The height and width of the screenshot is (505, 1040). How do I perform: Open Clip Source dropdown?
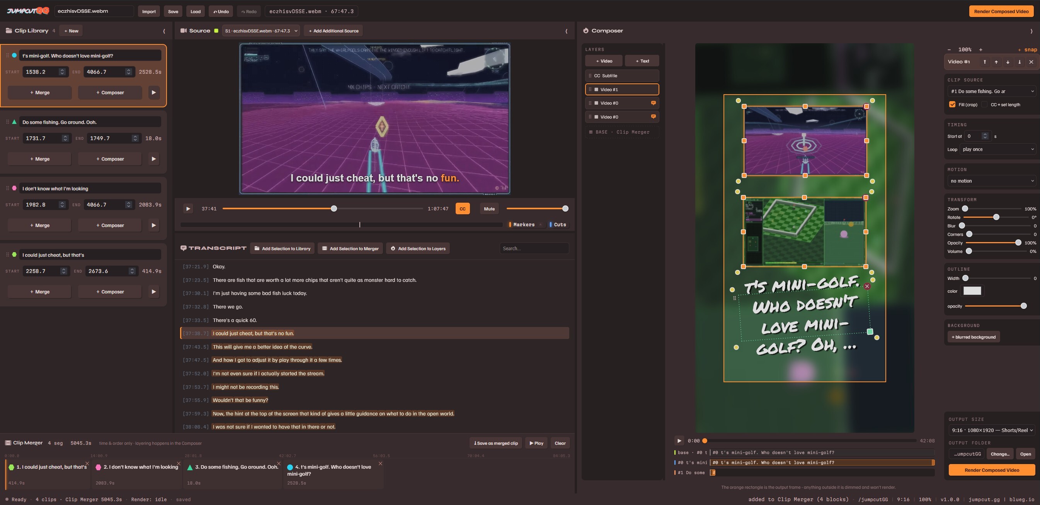pyautogui.click(x=992, y=91)
